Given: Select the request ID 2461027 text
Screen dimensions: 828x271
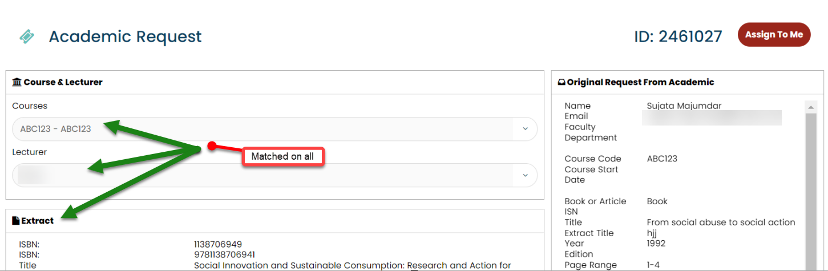Looking at the screenshot, I should pyautogui.click(x=678, y=37).
